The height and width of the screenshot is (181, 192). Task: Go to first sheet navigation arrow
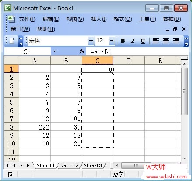click(x=7, y=165)
